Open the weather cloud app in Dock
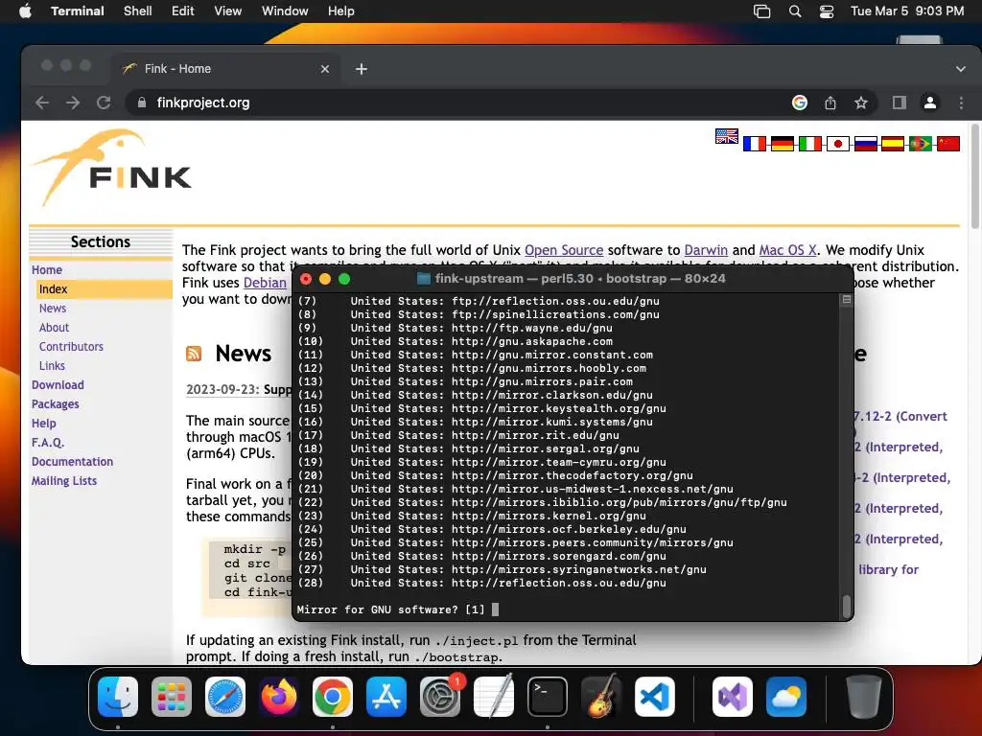This screenshot has height=736, width=982. 786,697
